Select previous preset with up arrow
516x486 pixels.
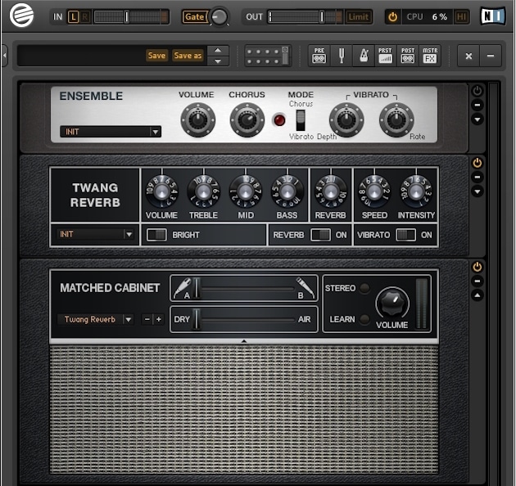tap(218, 50)
